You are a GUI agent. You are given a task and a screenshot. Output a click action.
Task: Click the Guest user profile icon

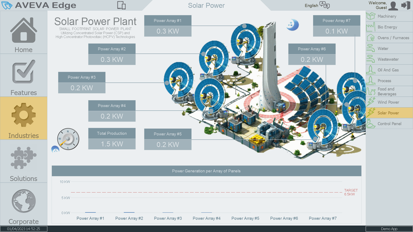pyautogui.click(x=393, y=5)
